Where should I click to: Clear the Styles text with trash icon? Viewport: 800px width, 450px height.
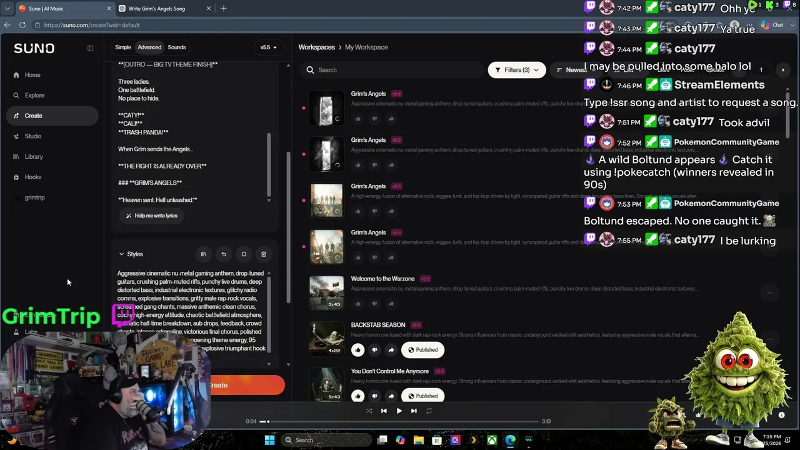[x=264, y=254]
